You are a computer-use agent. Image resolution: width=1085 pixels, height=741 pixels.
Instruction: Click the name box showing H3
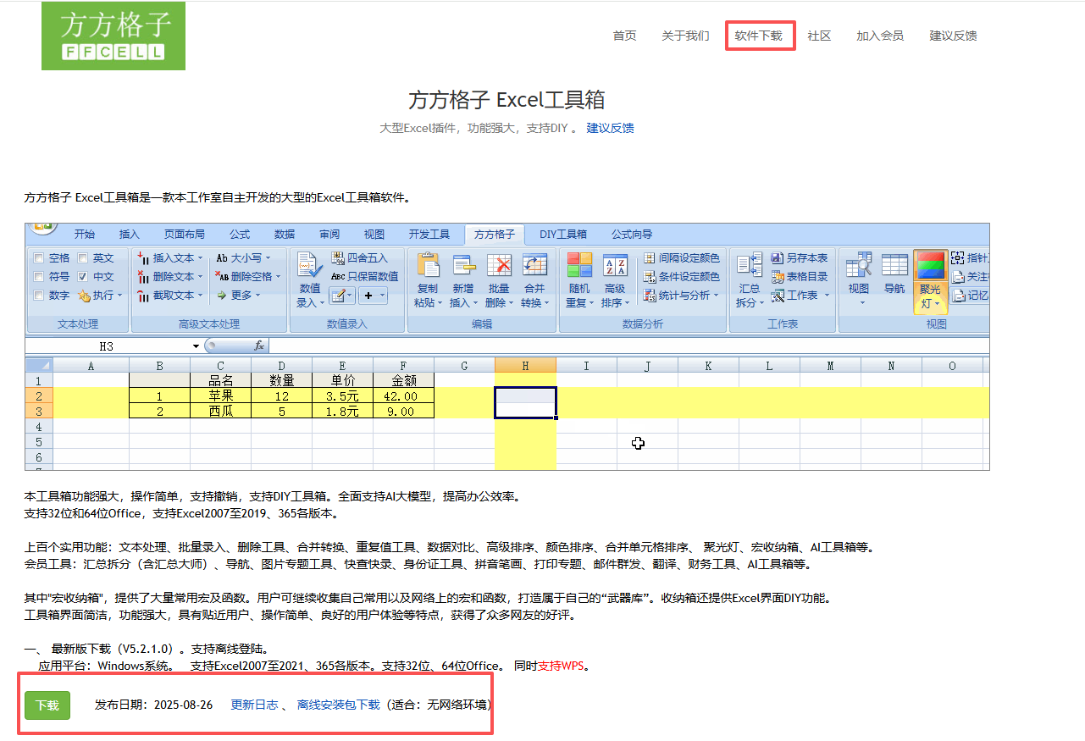[107, 346]
